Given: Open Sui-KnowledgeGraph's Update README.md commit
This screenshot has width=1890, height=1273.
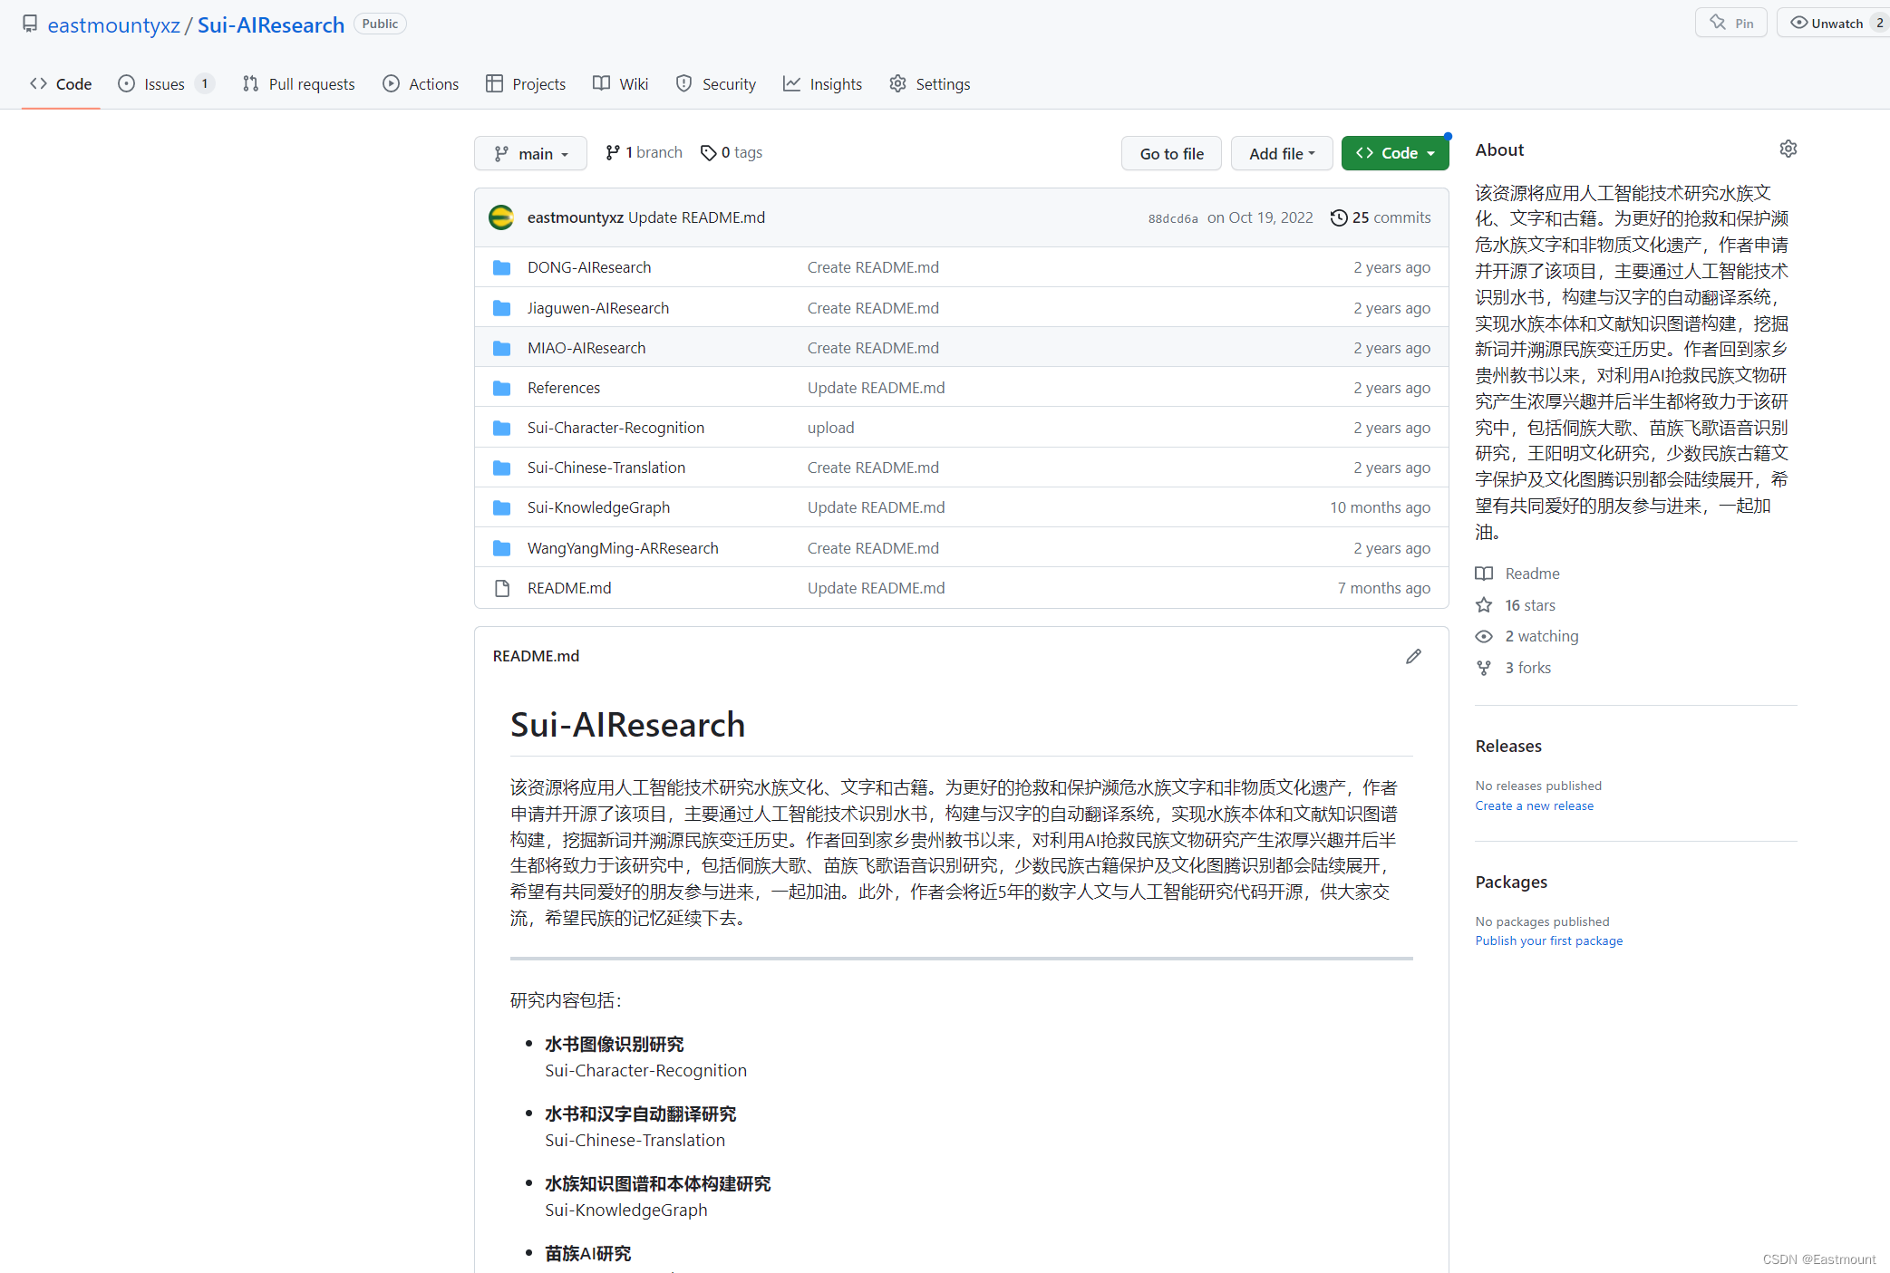Looking at the screenshot, I should coord(876,507).
